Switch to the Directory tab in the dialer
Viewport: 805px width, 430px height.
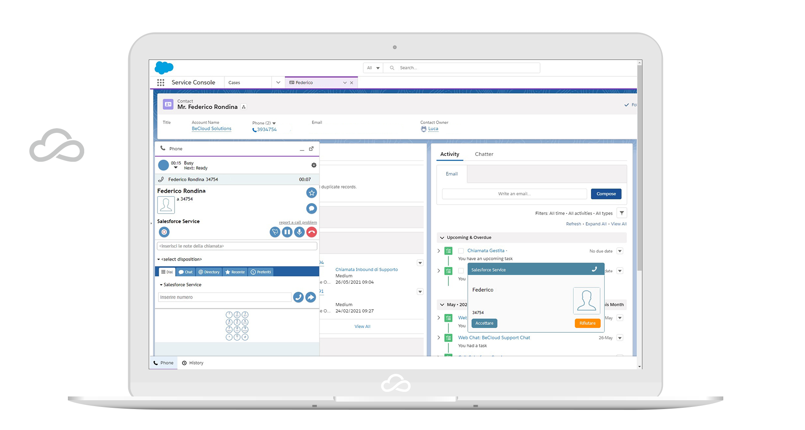tap(209, 272)
